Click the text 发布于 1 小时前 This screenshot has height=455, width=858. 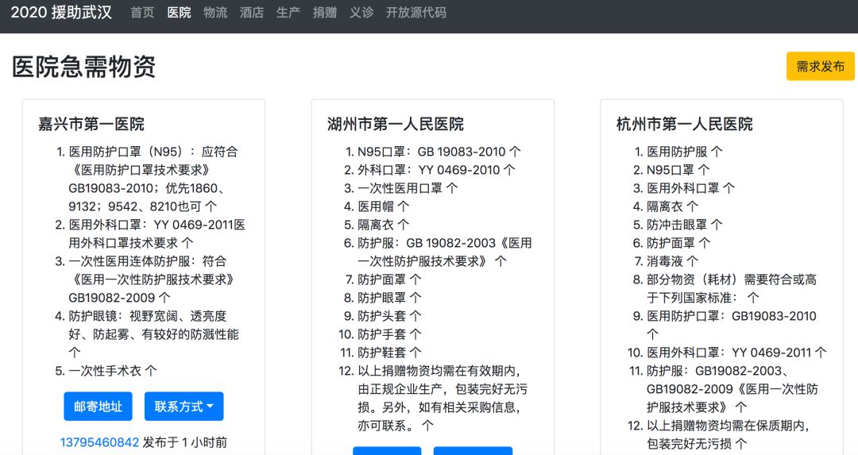[x=185, y=442]
